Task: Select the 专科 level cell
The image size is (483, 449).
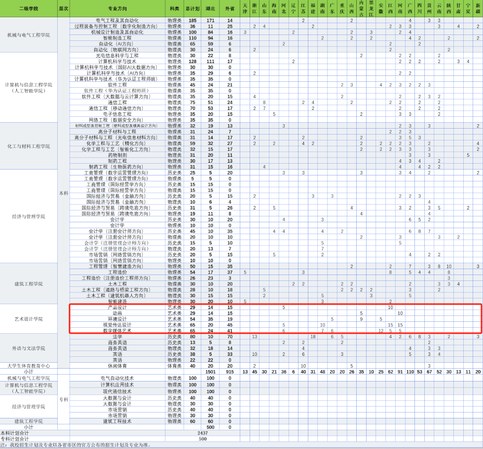Action: tap(64, 399)
